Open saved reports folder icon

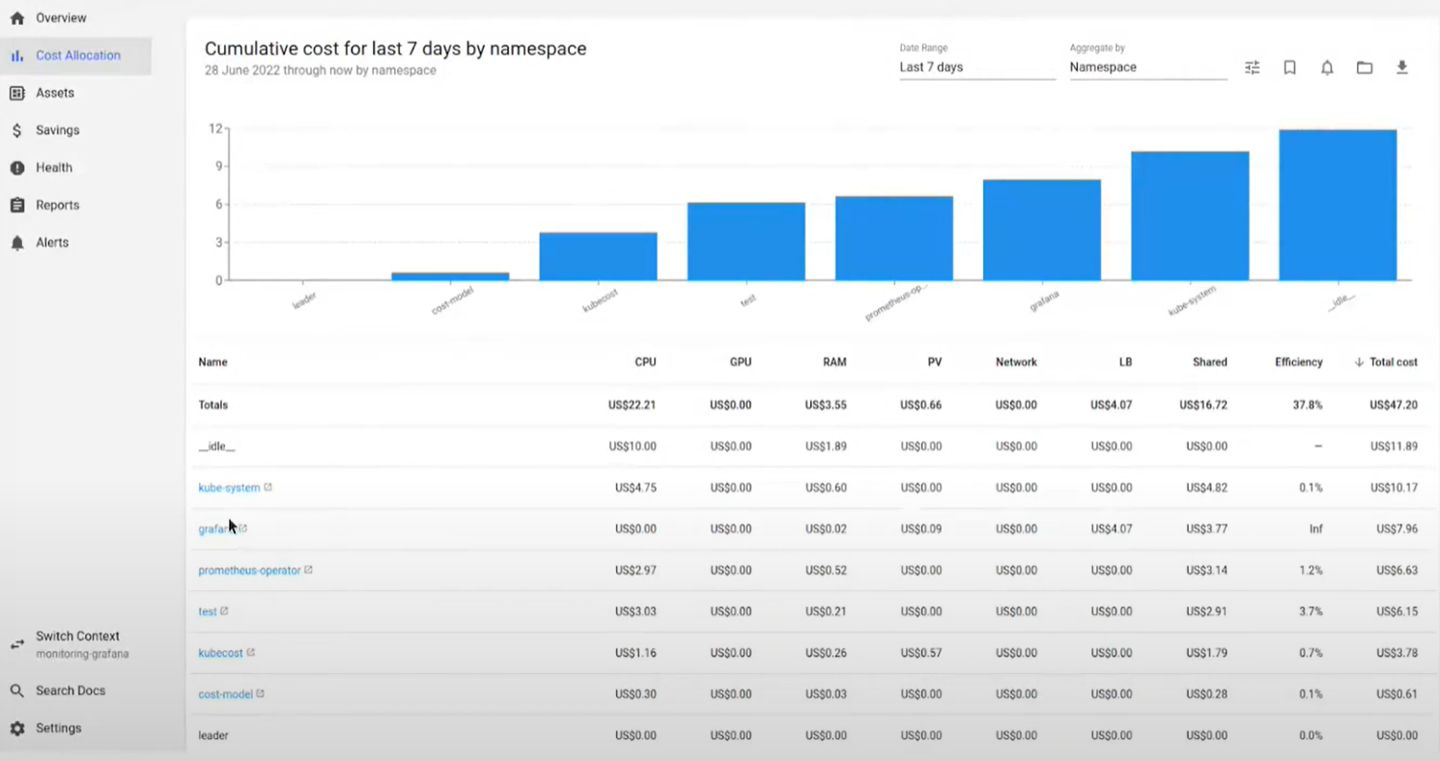[x=1364, y=68]
